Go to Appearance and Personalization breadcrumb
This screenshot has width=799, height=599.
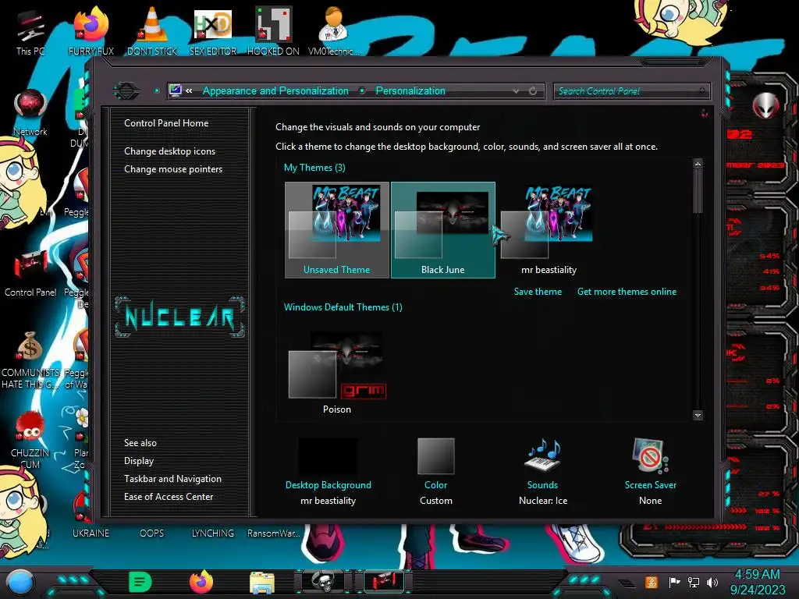(275, 90)
